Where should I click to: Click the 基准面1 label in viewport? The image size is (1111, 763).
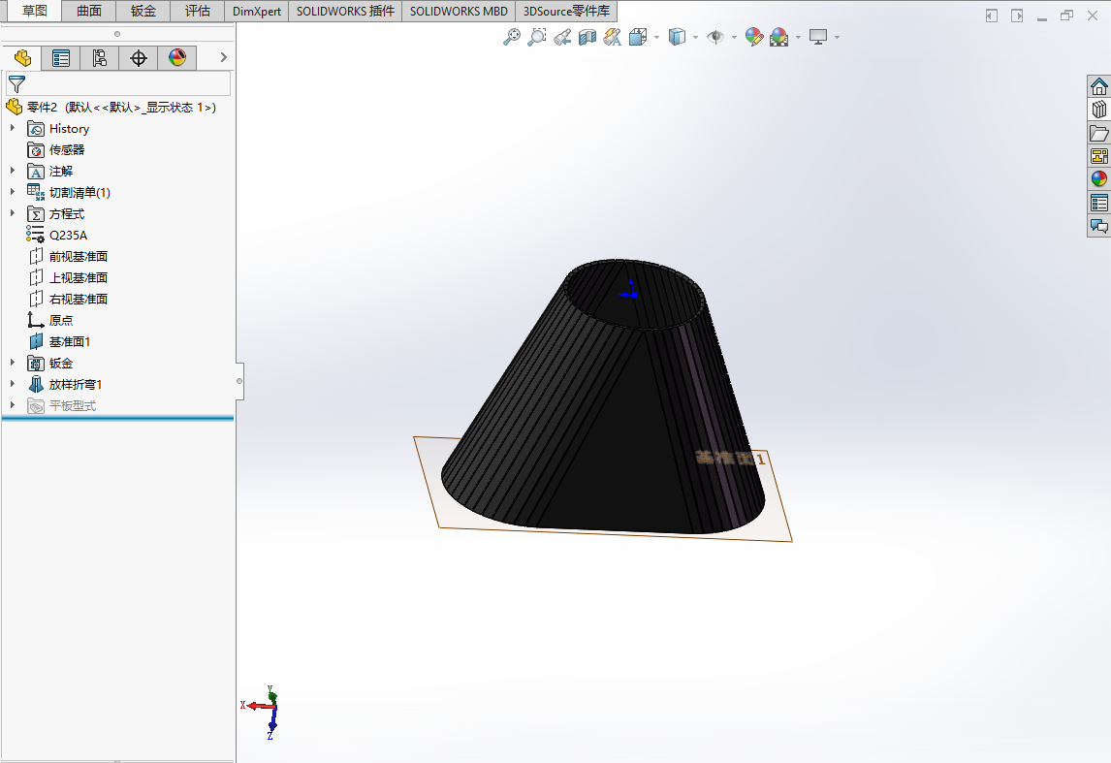tap(731, 459)
